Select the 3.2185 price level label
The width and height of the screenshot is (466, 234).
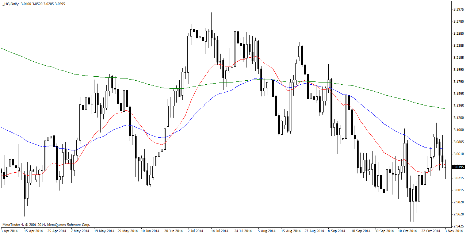click(458, 58)
